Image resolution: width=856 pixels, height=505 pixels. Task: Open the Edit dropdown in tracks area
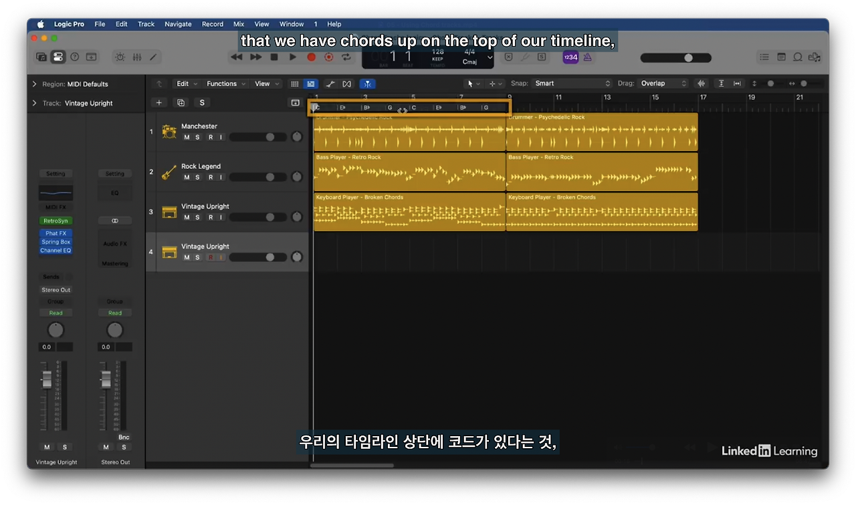pos(187,83)
